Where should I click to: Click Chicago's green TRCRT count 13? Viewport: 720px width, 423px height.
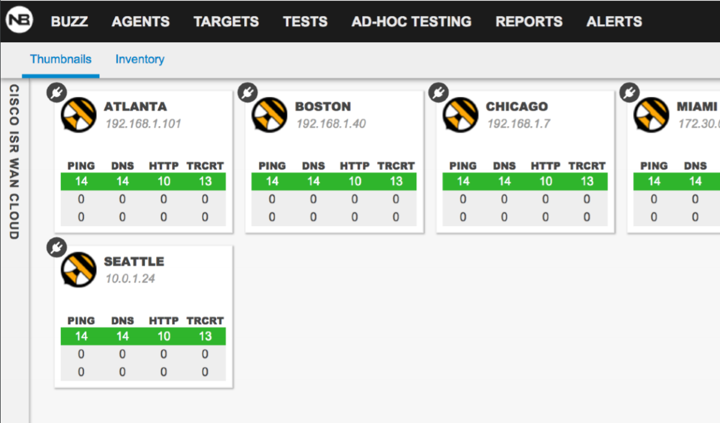[x=587, y=181]
